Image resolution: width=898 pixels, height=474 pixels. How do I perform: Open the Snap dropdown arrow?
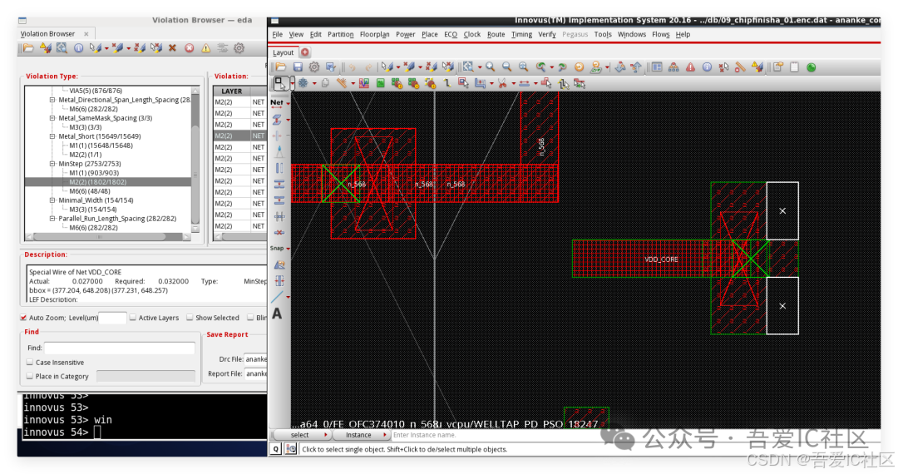click(x=287, y=248)
